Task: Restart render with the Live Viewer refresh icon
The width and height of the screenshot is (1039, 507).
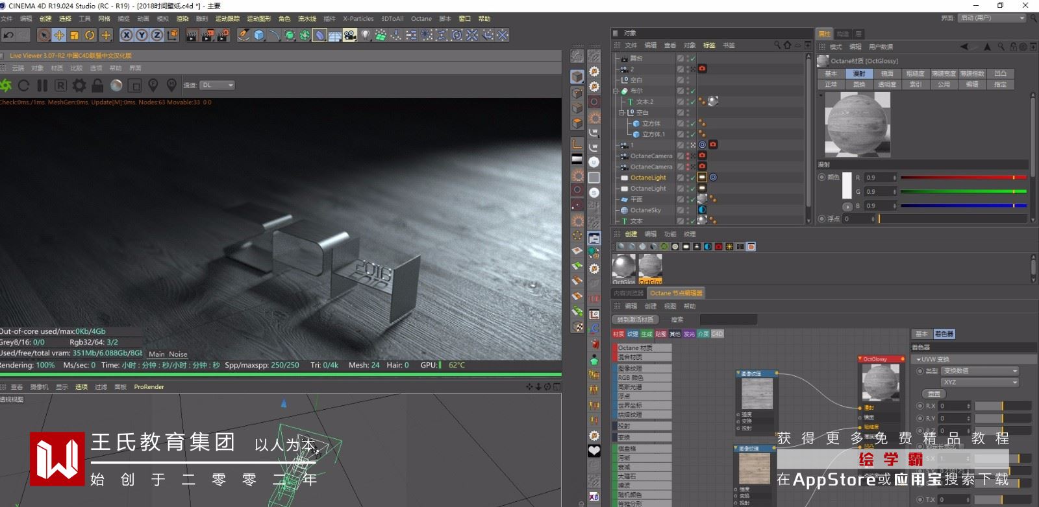Action: (23, 86)
